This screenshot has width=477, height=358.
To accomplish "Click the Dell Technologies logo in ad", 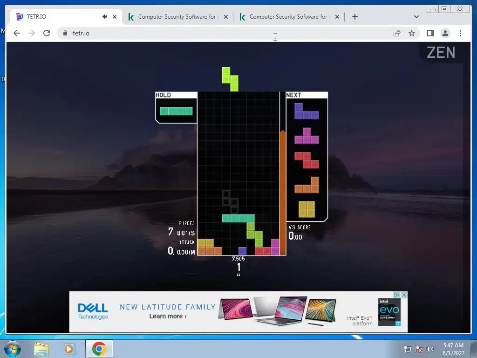I will (93, 311).
